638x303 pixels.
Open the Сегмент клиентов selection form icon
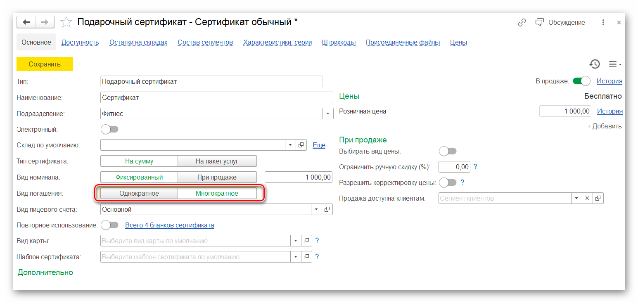tap(598, 198)
